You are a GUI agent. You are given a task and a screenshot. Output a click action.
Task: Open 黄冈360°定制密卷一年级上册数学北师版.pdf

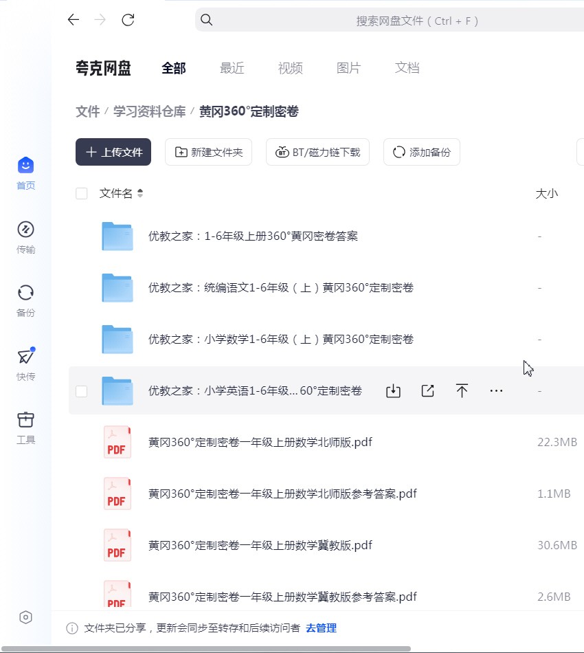pyautogui.click(x=260, y=442)
